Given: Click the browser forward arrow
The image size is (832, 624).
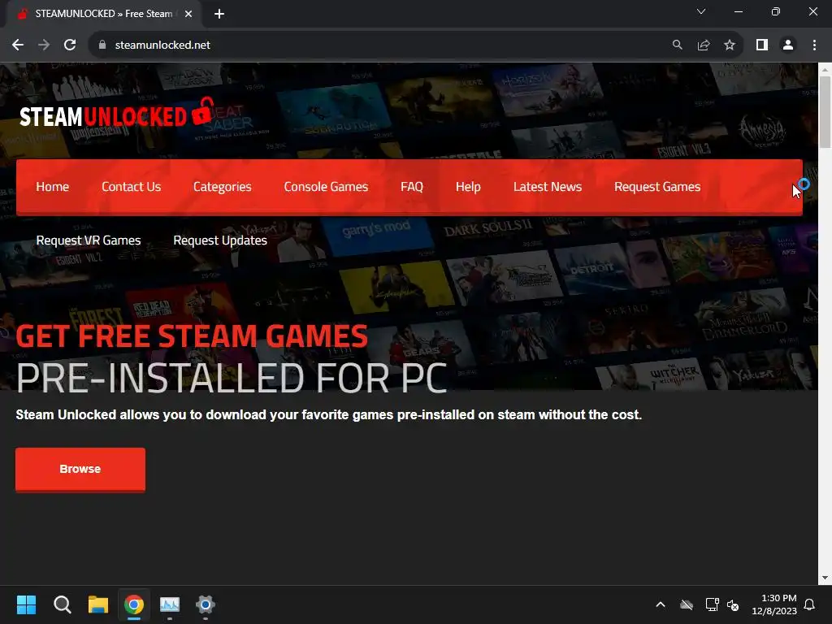Looking at the screenshot, I should (44, 45).
